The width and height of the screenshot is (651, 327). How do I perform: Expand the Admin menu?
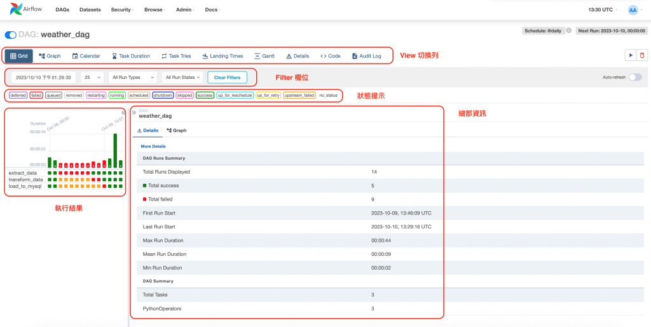pos(186,10)
